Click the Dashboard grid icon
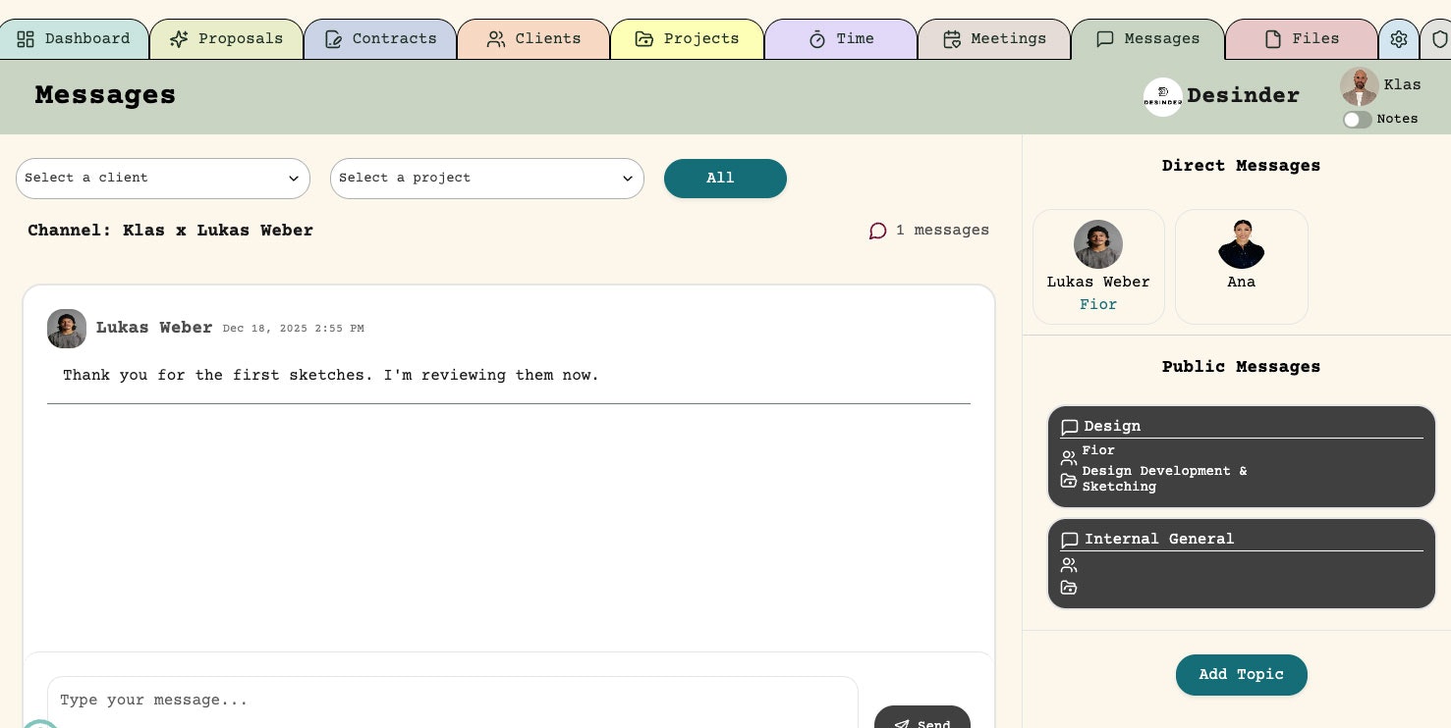Image resolution: width=1451 pixels, height=728 pixels. tap(26, 39)
